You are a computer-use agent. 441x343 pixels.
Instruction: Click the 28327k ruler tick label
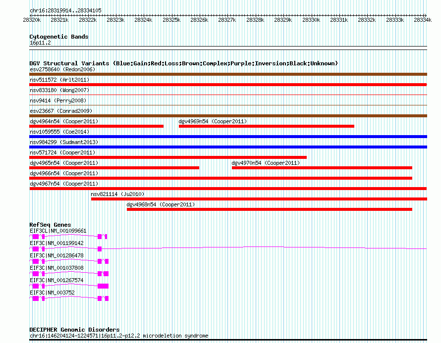(227, 20)
